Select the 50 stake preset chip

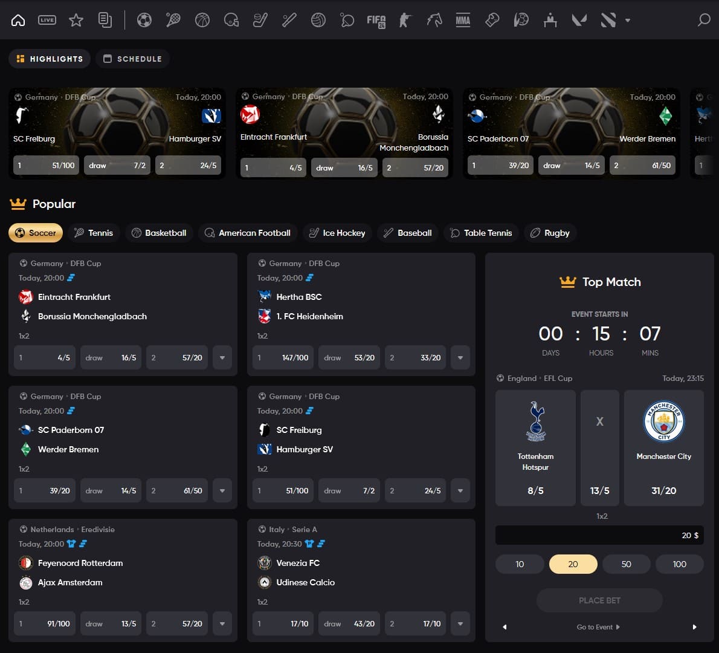(x=626, y=564)
